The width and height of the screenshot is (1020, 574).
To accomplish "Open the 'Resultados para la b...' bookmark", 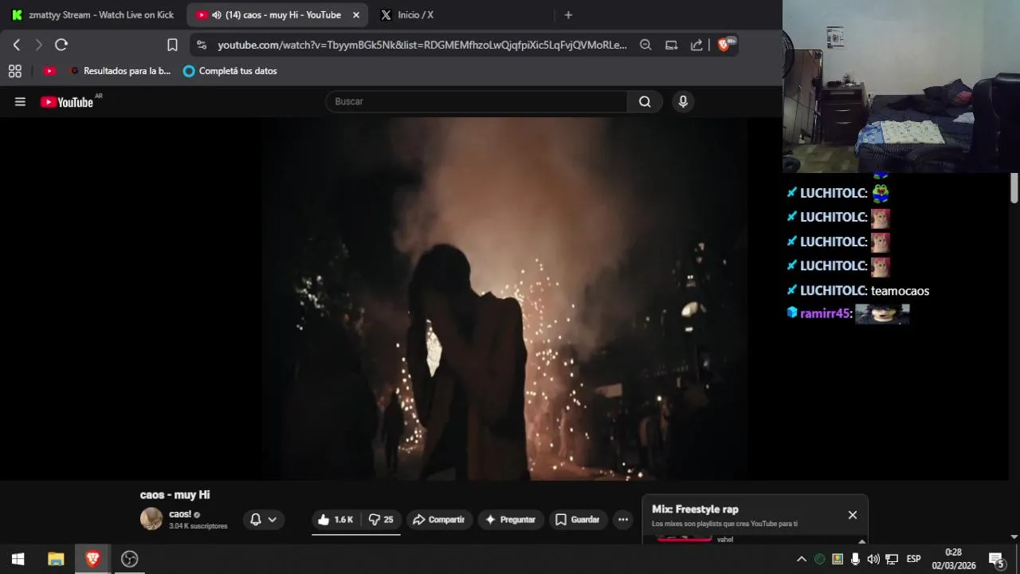I will (120, 71).
